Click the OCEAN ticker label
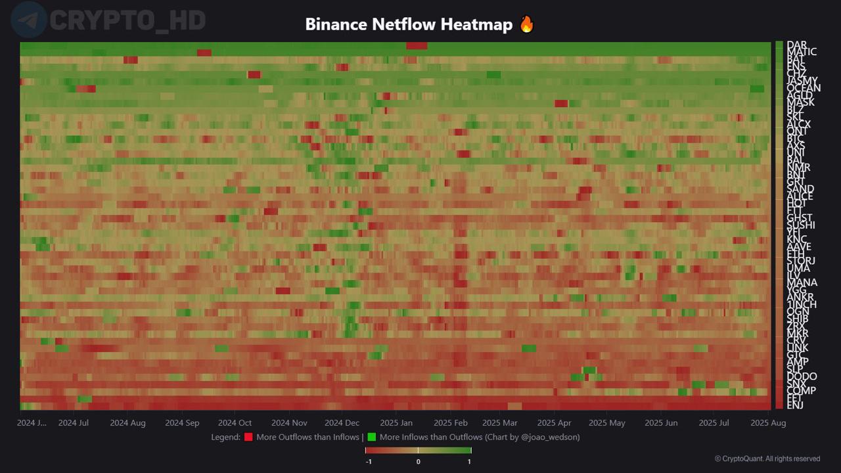 point(804,88)
